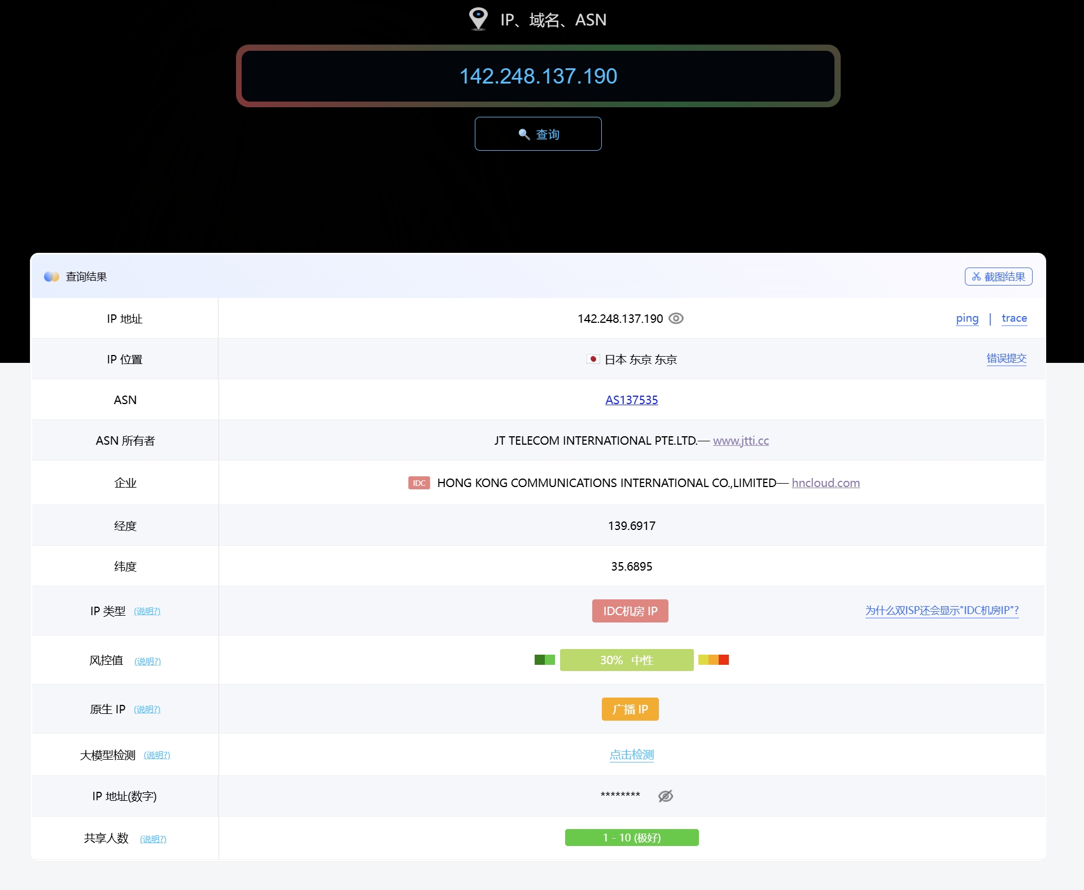This screenshot has height=890, width=1084.
Task: Click the location pin icon in header
Action: (478, 19)
